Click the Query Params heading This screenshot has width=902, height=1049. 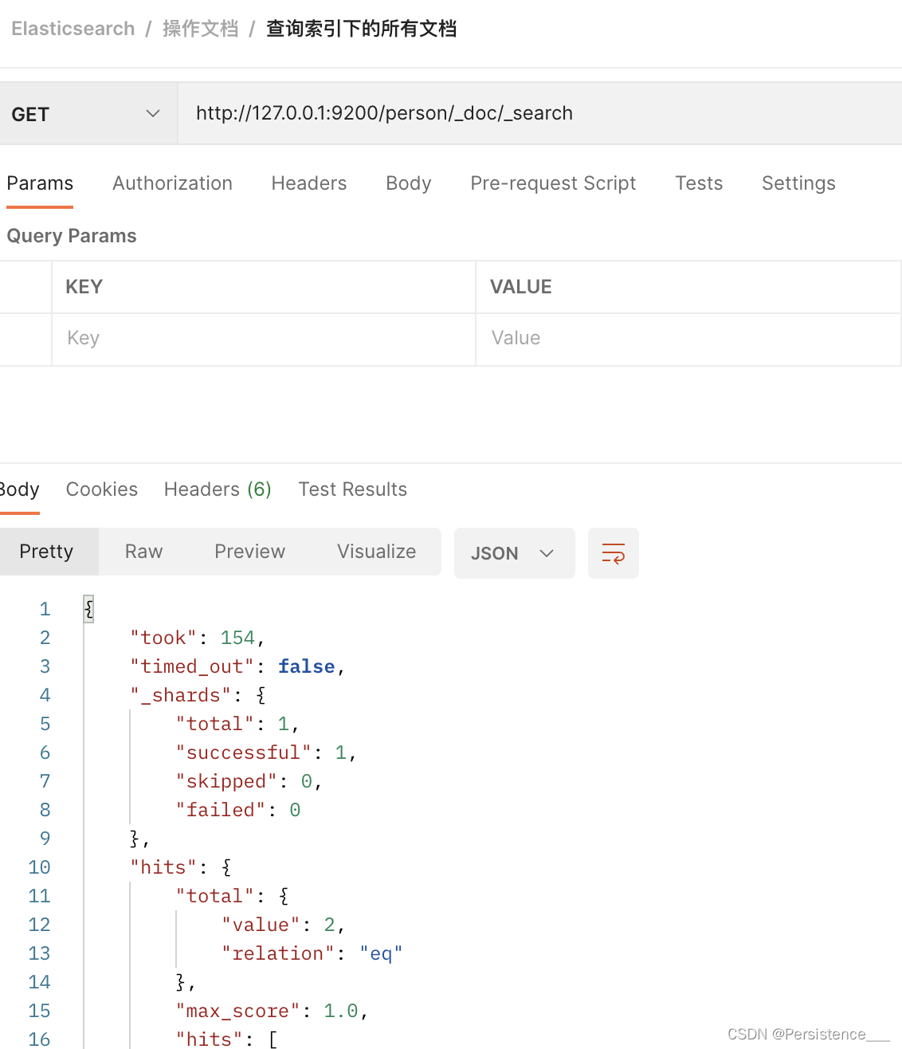(x=72, y=236)
